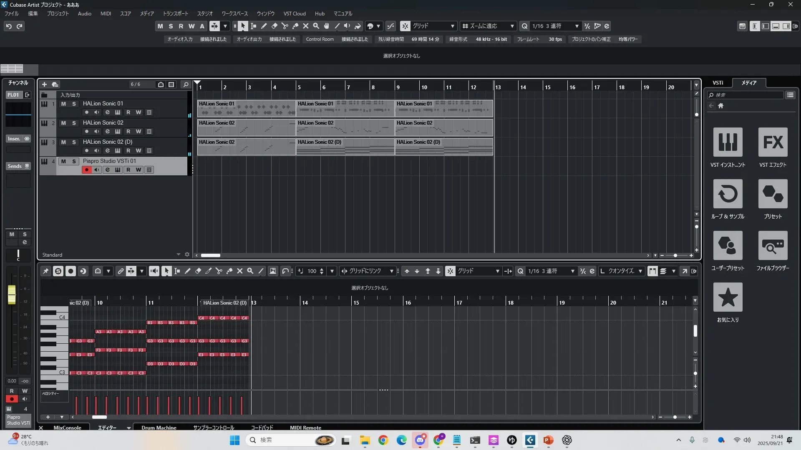Click the Favorites star tile
The height and width of the screenshot is (450, 801).
click(x=728, y=297)
